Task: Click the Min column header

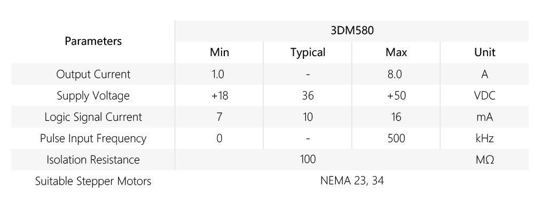Action: [219, 52]
